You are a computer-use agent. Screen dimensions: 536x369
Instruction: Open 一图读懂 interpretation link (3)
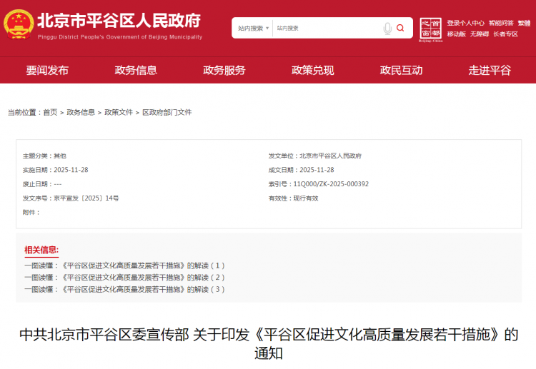124,289
